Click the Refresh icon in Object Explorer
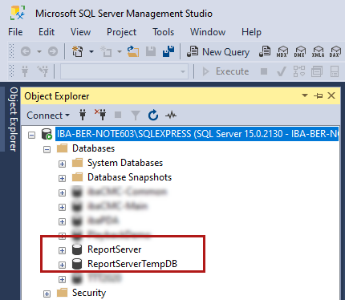The height and width of the screenshot is (300, 345). pyautogui.click(x=153, y=116)
